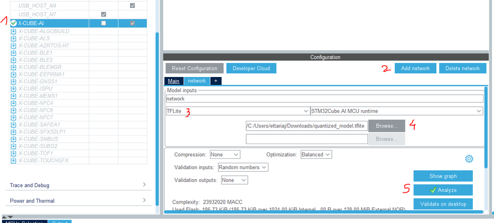The image size is (494, 223).
Task: Click Reset Configuration button
Action: pyautogui.click(x=194, y=68)
